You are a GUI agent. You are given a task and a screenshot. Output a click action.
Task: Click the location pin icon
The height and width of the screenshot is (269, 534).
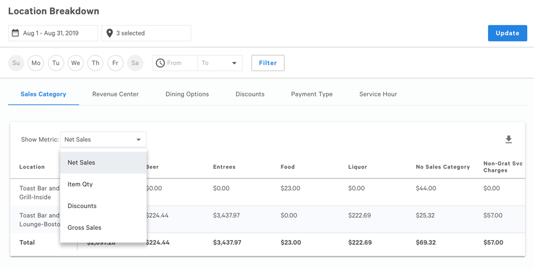coord(110,33)
